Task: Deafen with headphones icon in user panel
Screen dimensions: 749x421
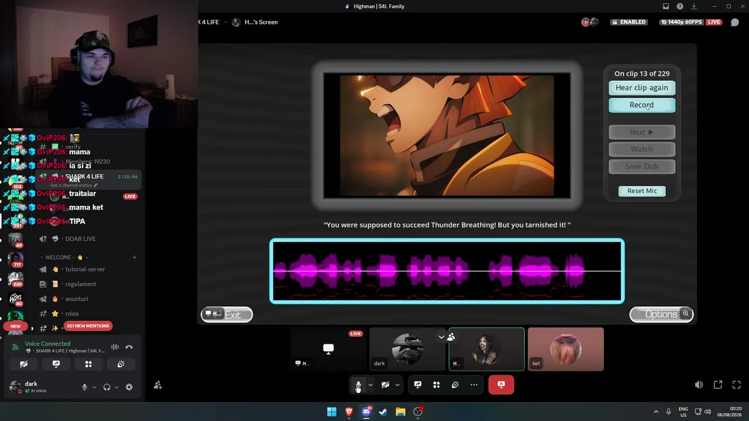Action: [106, 387]
